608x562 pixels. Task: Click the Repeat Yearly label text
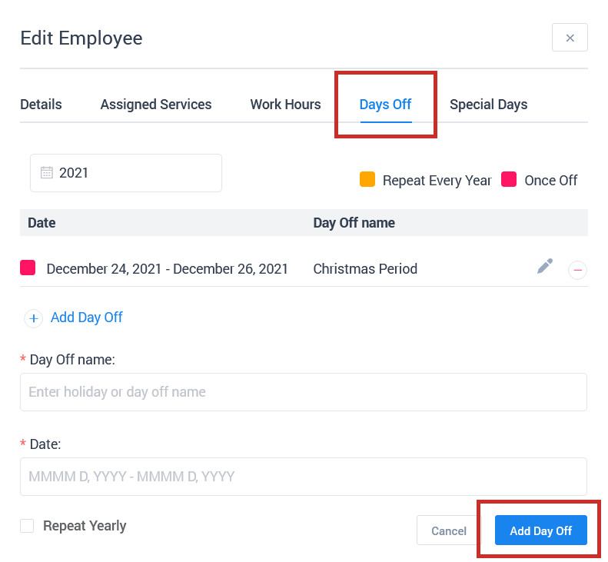tap(85, 526)
